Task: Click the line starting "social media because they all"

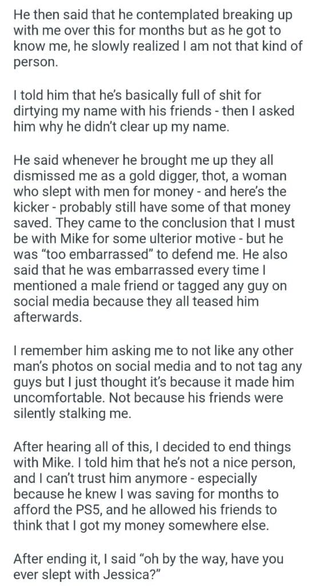Action: point(136,301)
